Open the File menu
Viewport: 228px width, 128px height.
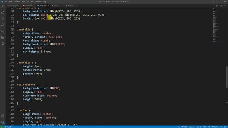coord(6,2)
